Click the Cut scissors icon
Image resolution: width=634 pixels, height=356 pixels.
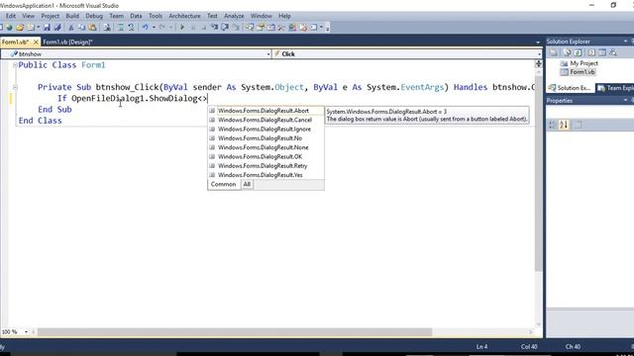pos(71,28)
